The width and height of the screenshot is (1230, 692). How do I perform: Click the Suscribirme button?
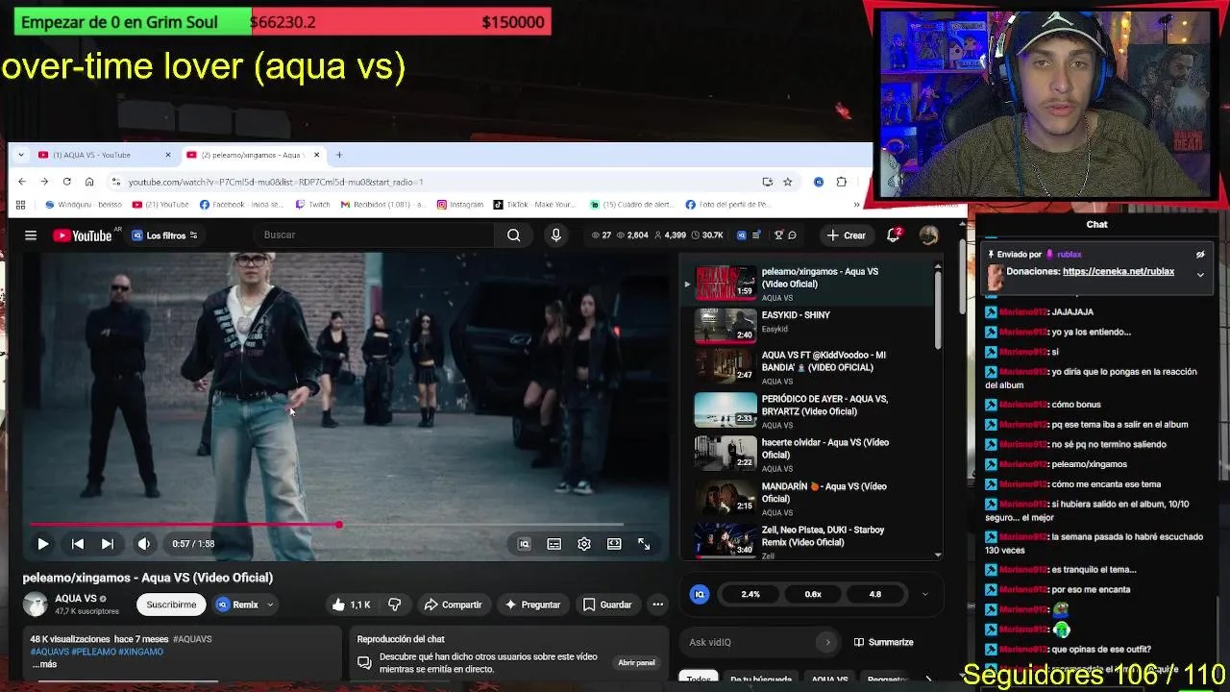click(171, 605)
